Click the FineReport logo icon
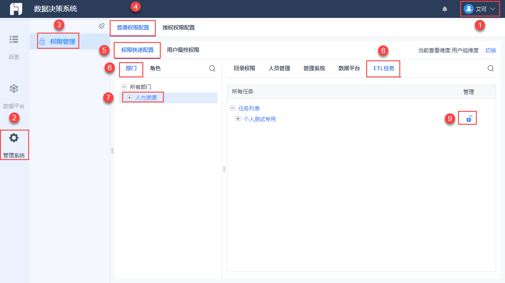The width and height of the screenshot is (505, 283). (x=16, y=9)
